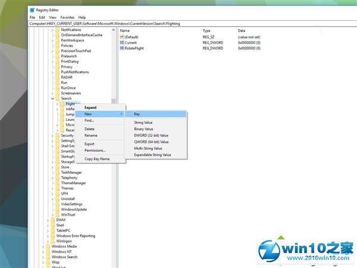Expand the Windows Media key
The height and width of the screenshot is (268, 357).
(43, 246)
